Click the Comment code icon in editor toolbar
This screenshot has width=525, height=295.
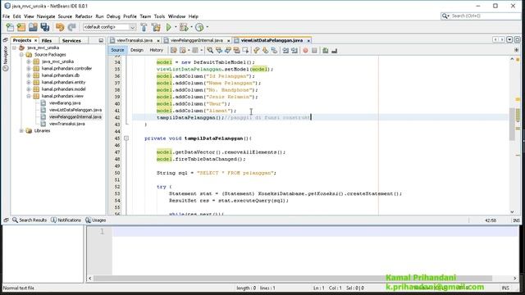(325, 51)
